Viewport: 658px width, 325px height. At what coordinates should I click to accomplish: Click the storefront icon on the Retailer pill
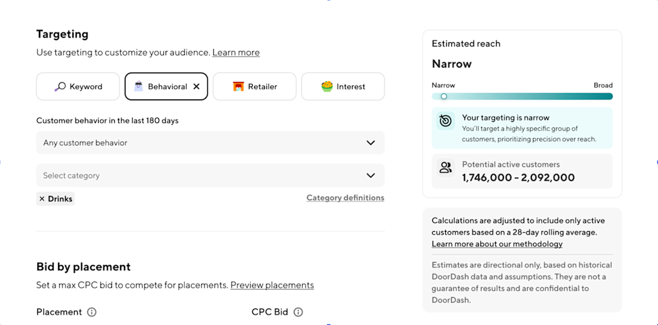point(239,86)
